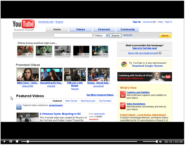Select the Featured sorting tab
Screen dimensions: 185x145
click(x=57, y=101)
